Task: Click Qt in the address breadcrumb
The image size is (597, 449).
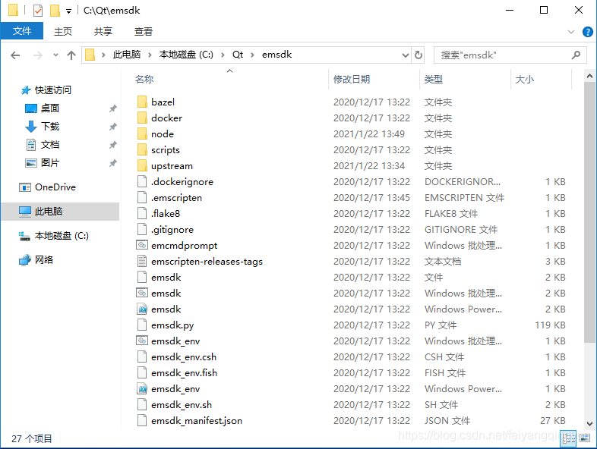Action: tap(238, 55)
